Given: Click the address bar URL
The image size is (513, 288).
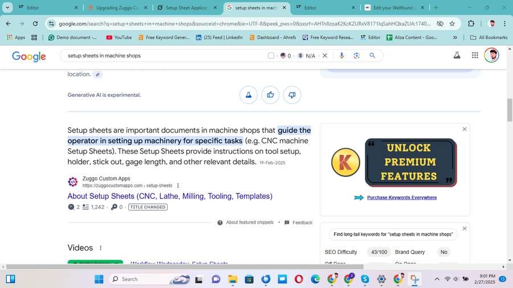Looking at the screenshot, I should (x=245, y=23).
